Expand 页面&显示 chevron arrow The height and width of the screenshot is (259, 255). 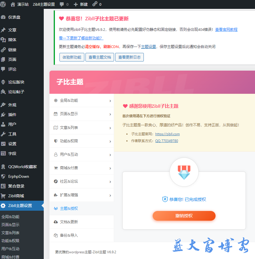click(x=110, y=114)
